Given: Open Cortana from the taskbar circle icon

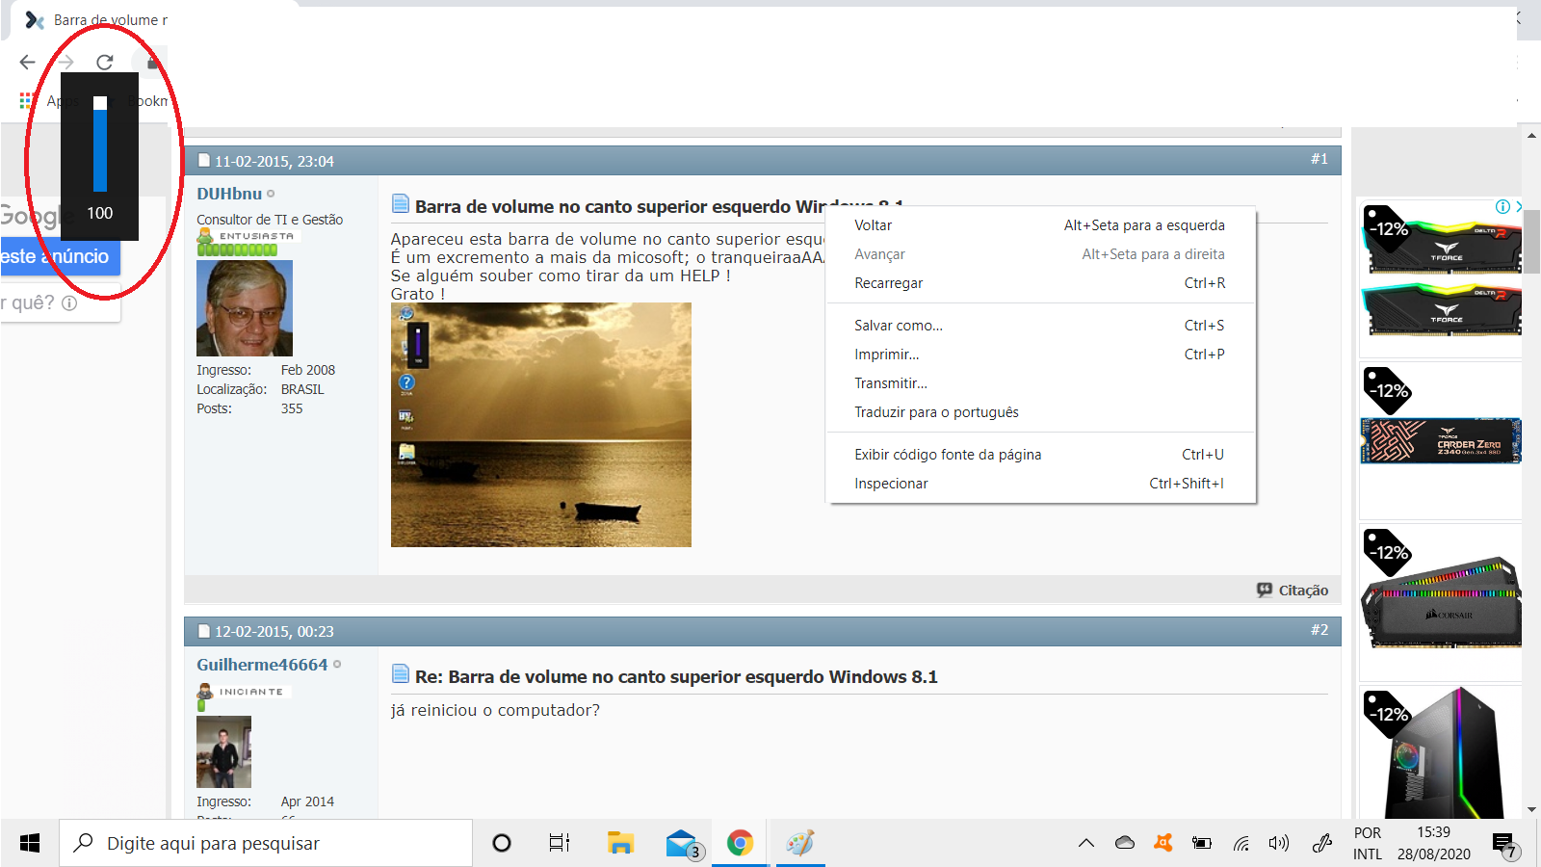Looking at the screenshot, I should [502, 843].
